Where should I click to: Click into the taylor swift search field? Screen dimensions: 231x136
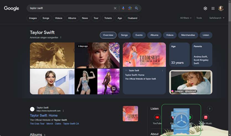point(69,8)
